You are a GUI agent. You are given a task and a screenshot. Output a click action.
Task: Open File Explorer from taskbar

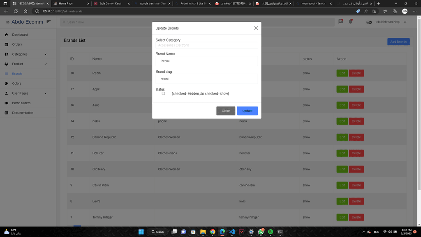pos(203,232)
